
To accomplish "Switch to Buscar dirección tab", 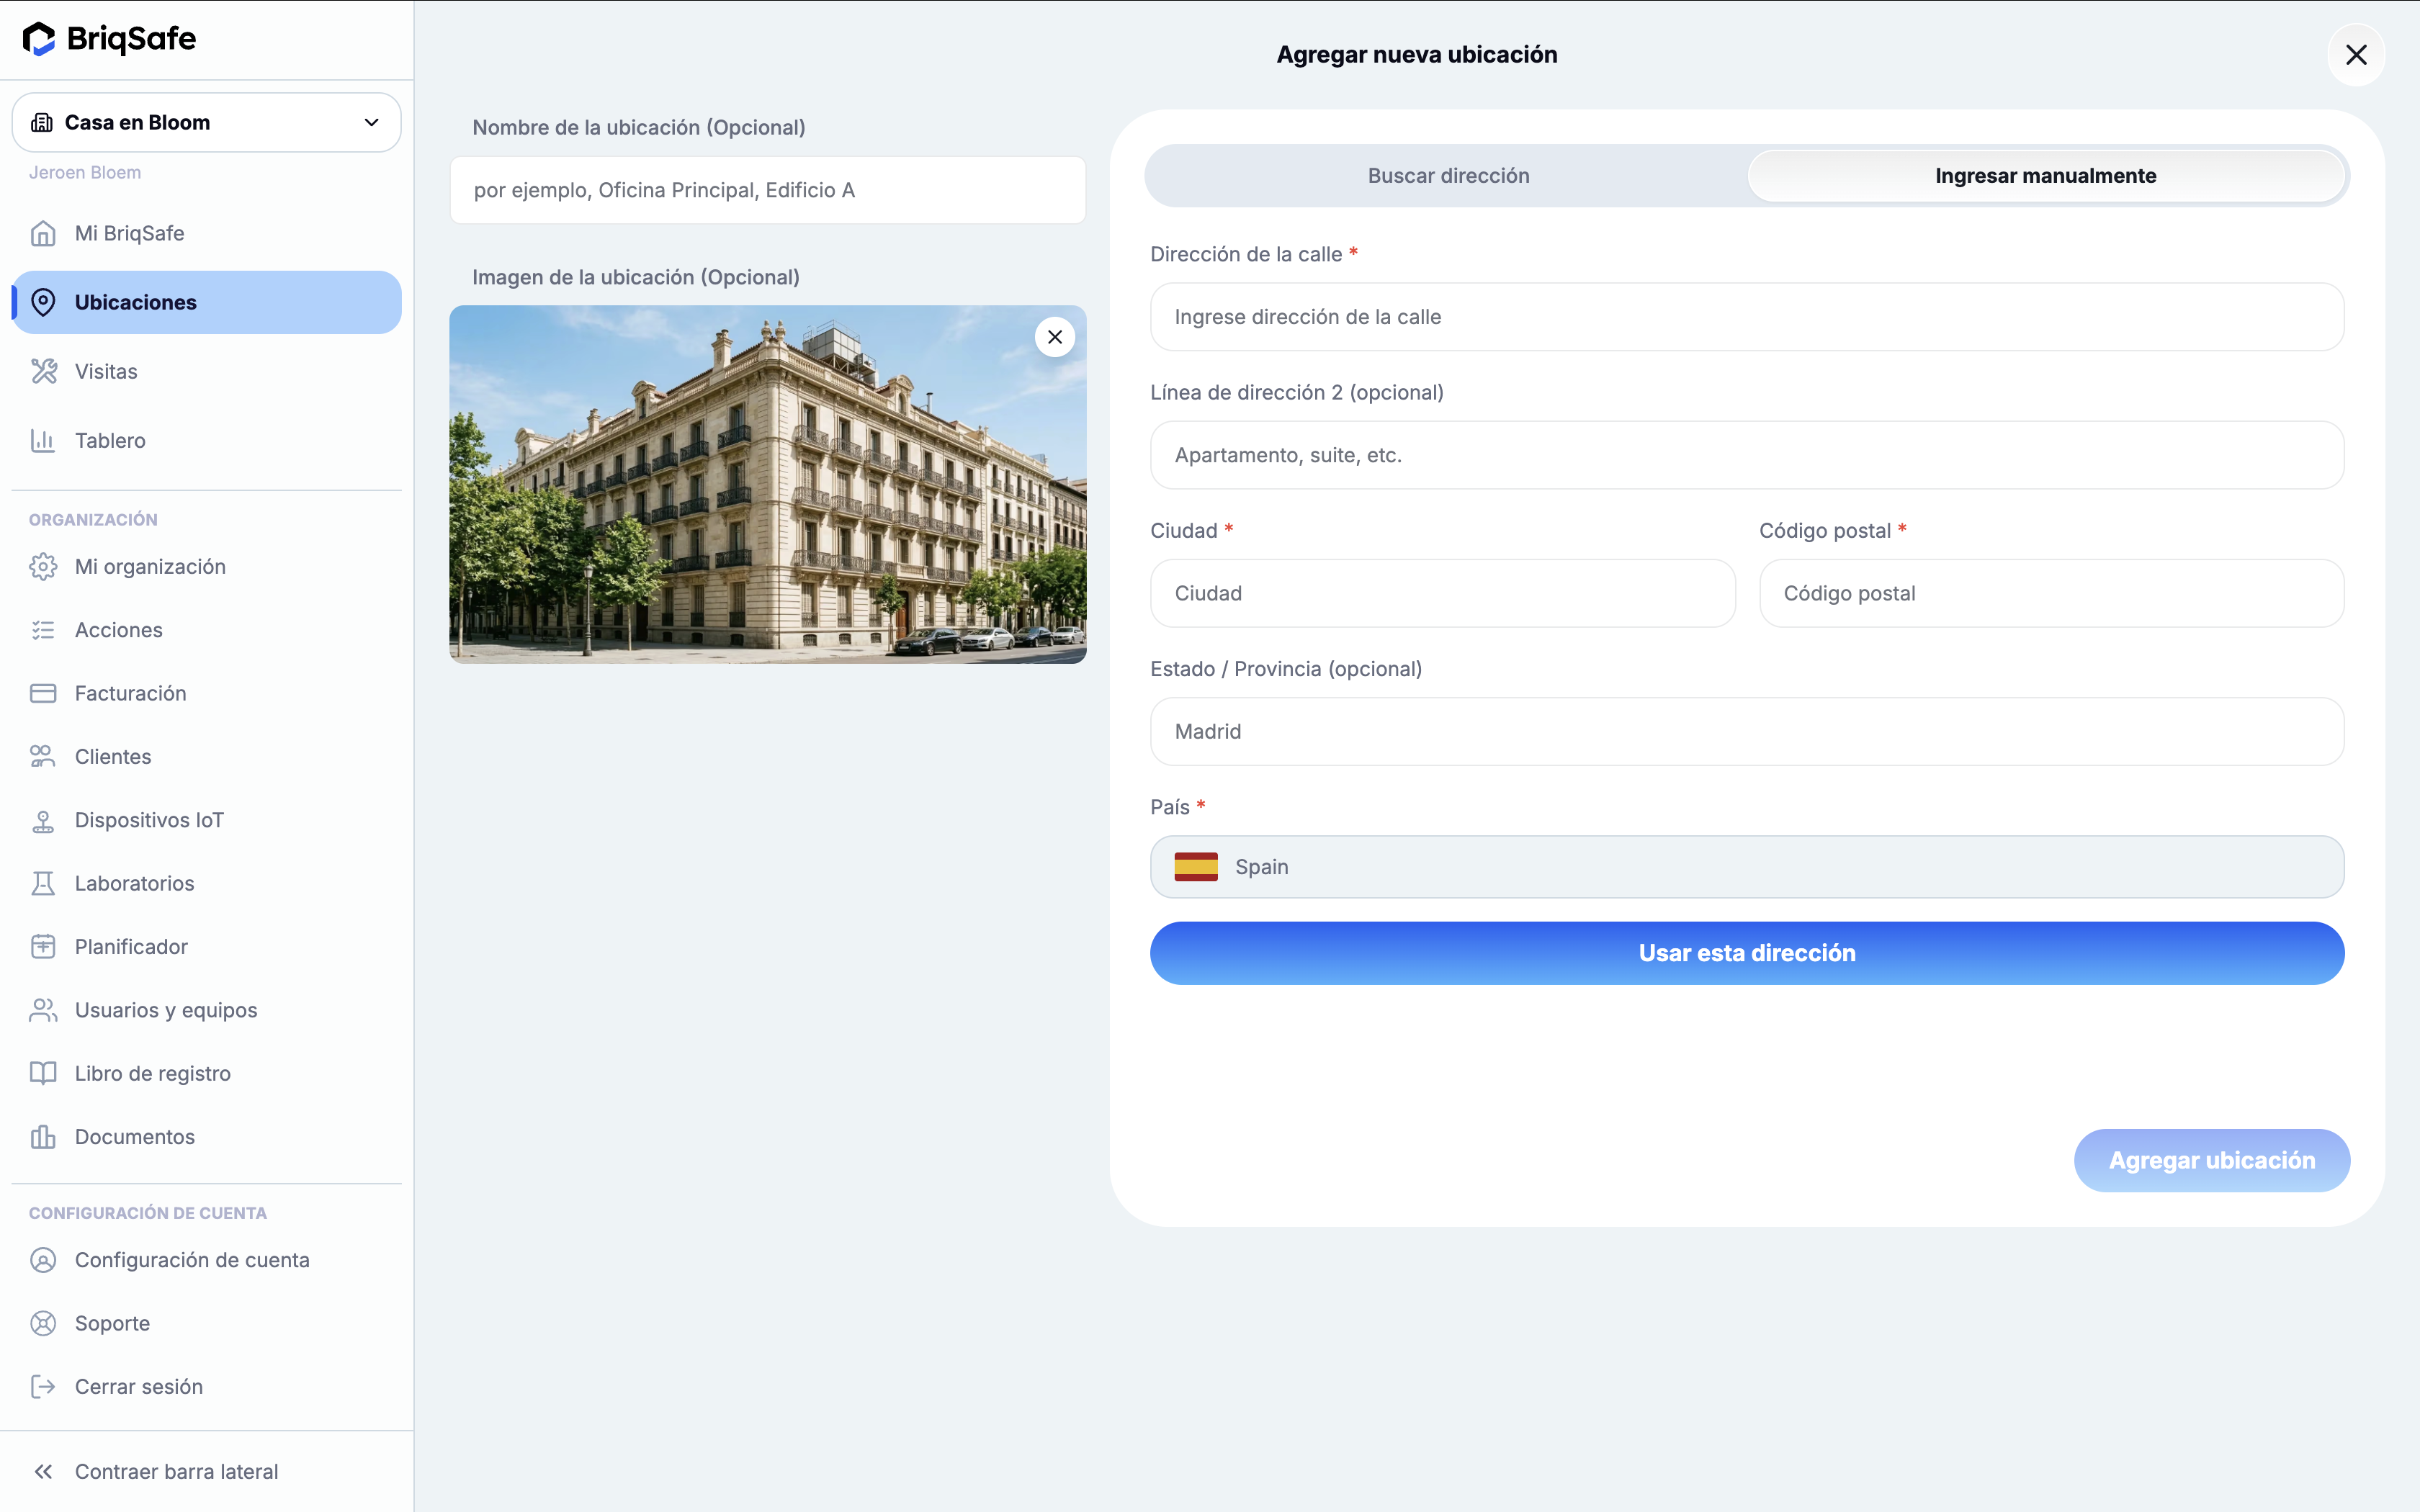I will (x=1448, y=176).
